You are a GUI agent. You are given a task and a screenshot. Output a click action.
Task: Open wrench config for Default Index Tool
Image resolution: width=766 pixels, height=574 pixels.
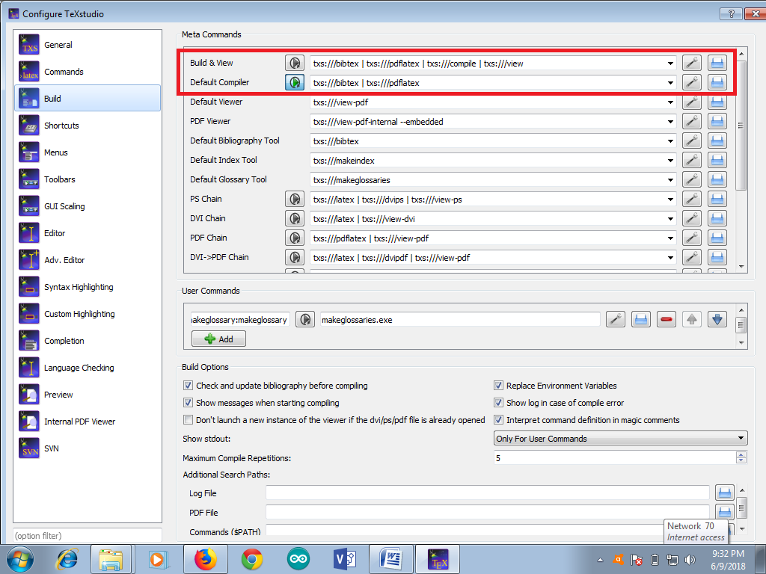pyautogui.click(x=692, y=161)
